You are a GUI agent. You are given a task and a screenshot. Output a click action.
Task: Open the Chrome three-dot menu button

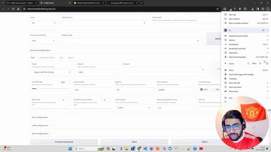click(x=268, y=9)
